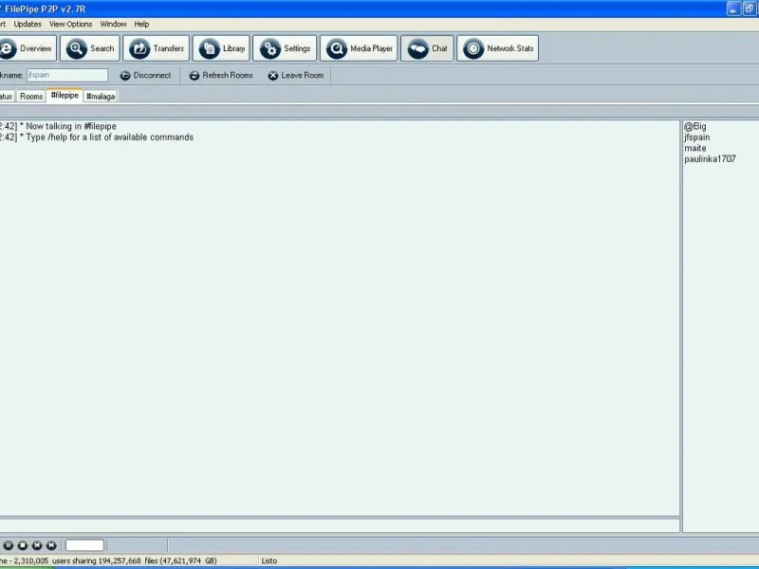The width and height of the screenshot is (759, 569).
Task: Click the chat message input box
Action: (x=340, y=525)
